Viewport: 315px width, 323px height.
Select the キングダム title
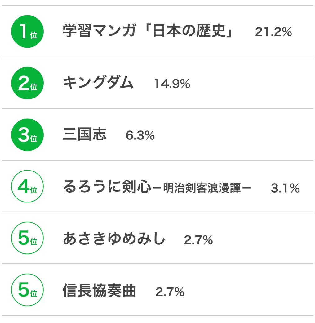click(98, 82)
